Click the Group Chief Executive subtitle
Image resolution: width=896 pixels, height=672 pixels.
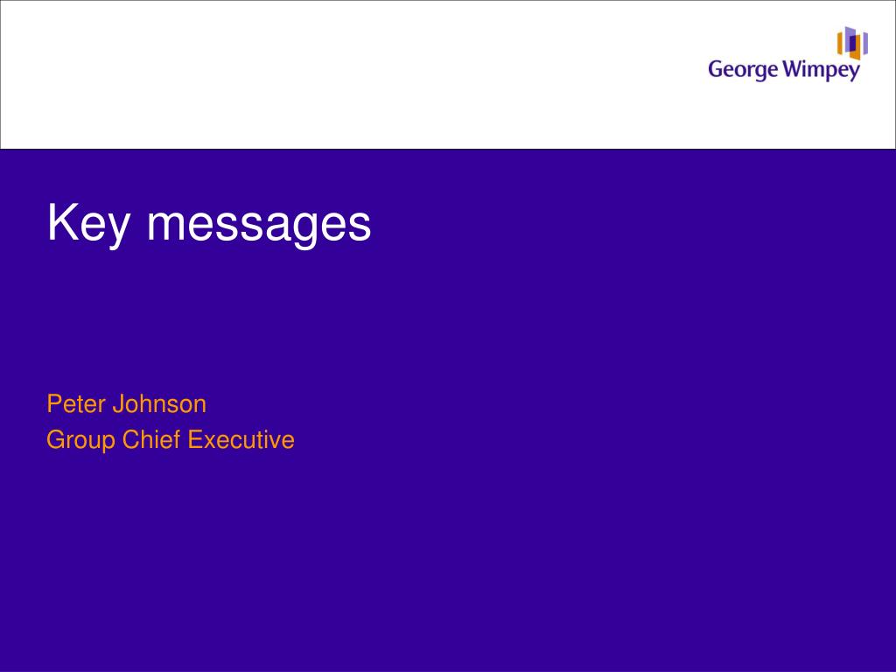pyautogui.click(x=171, y=441)
